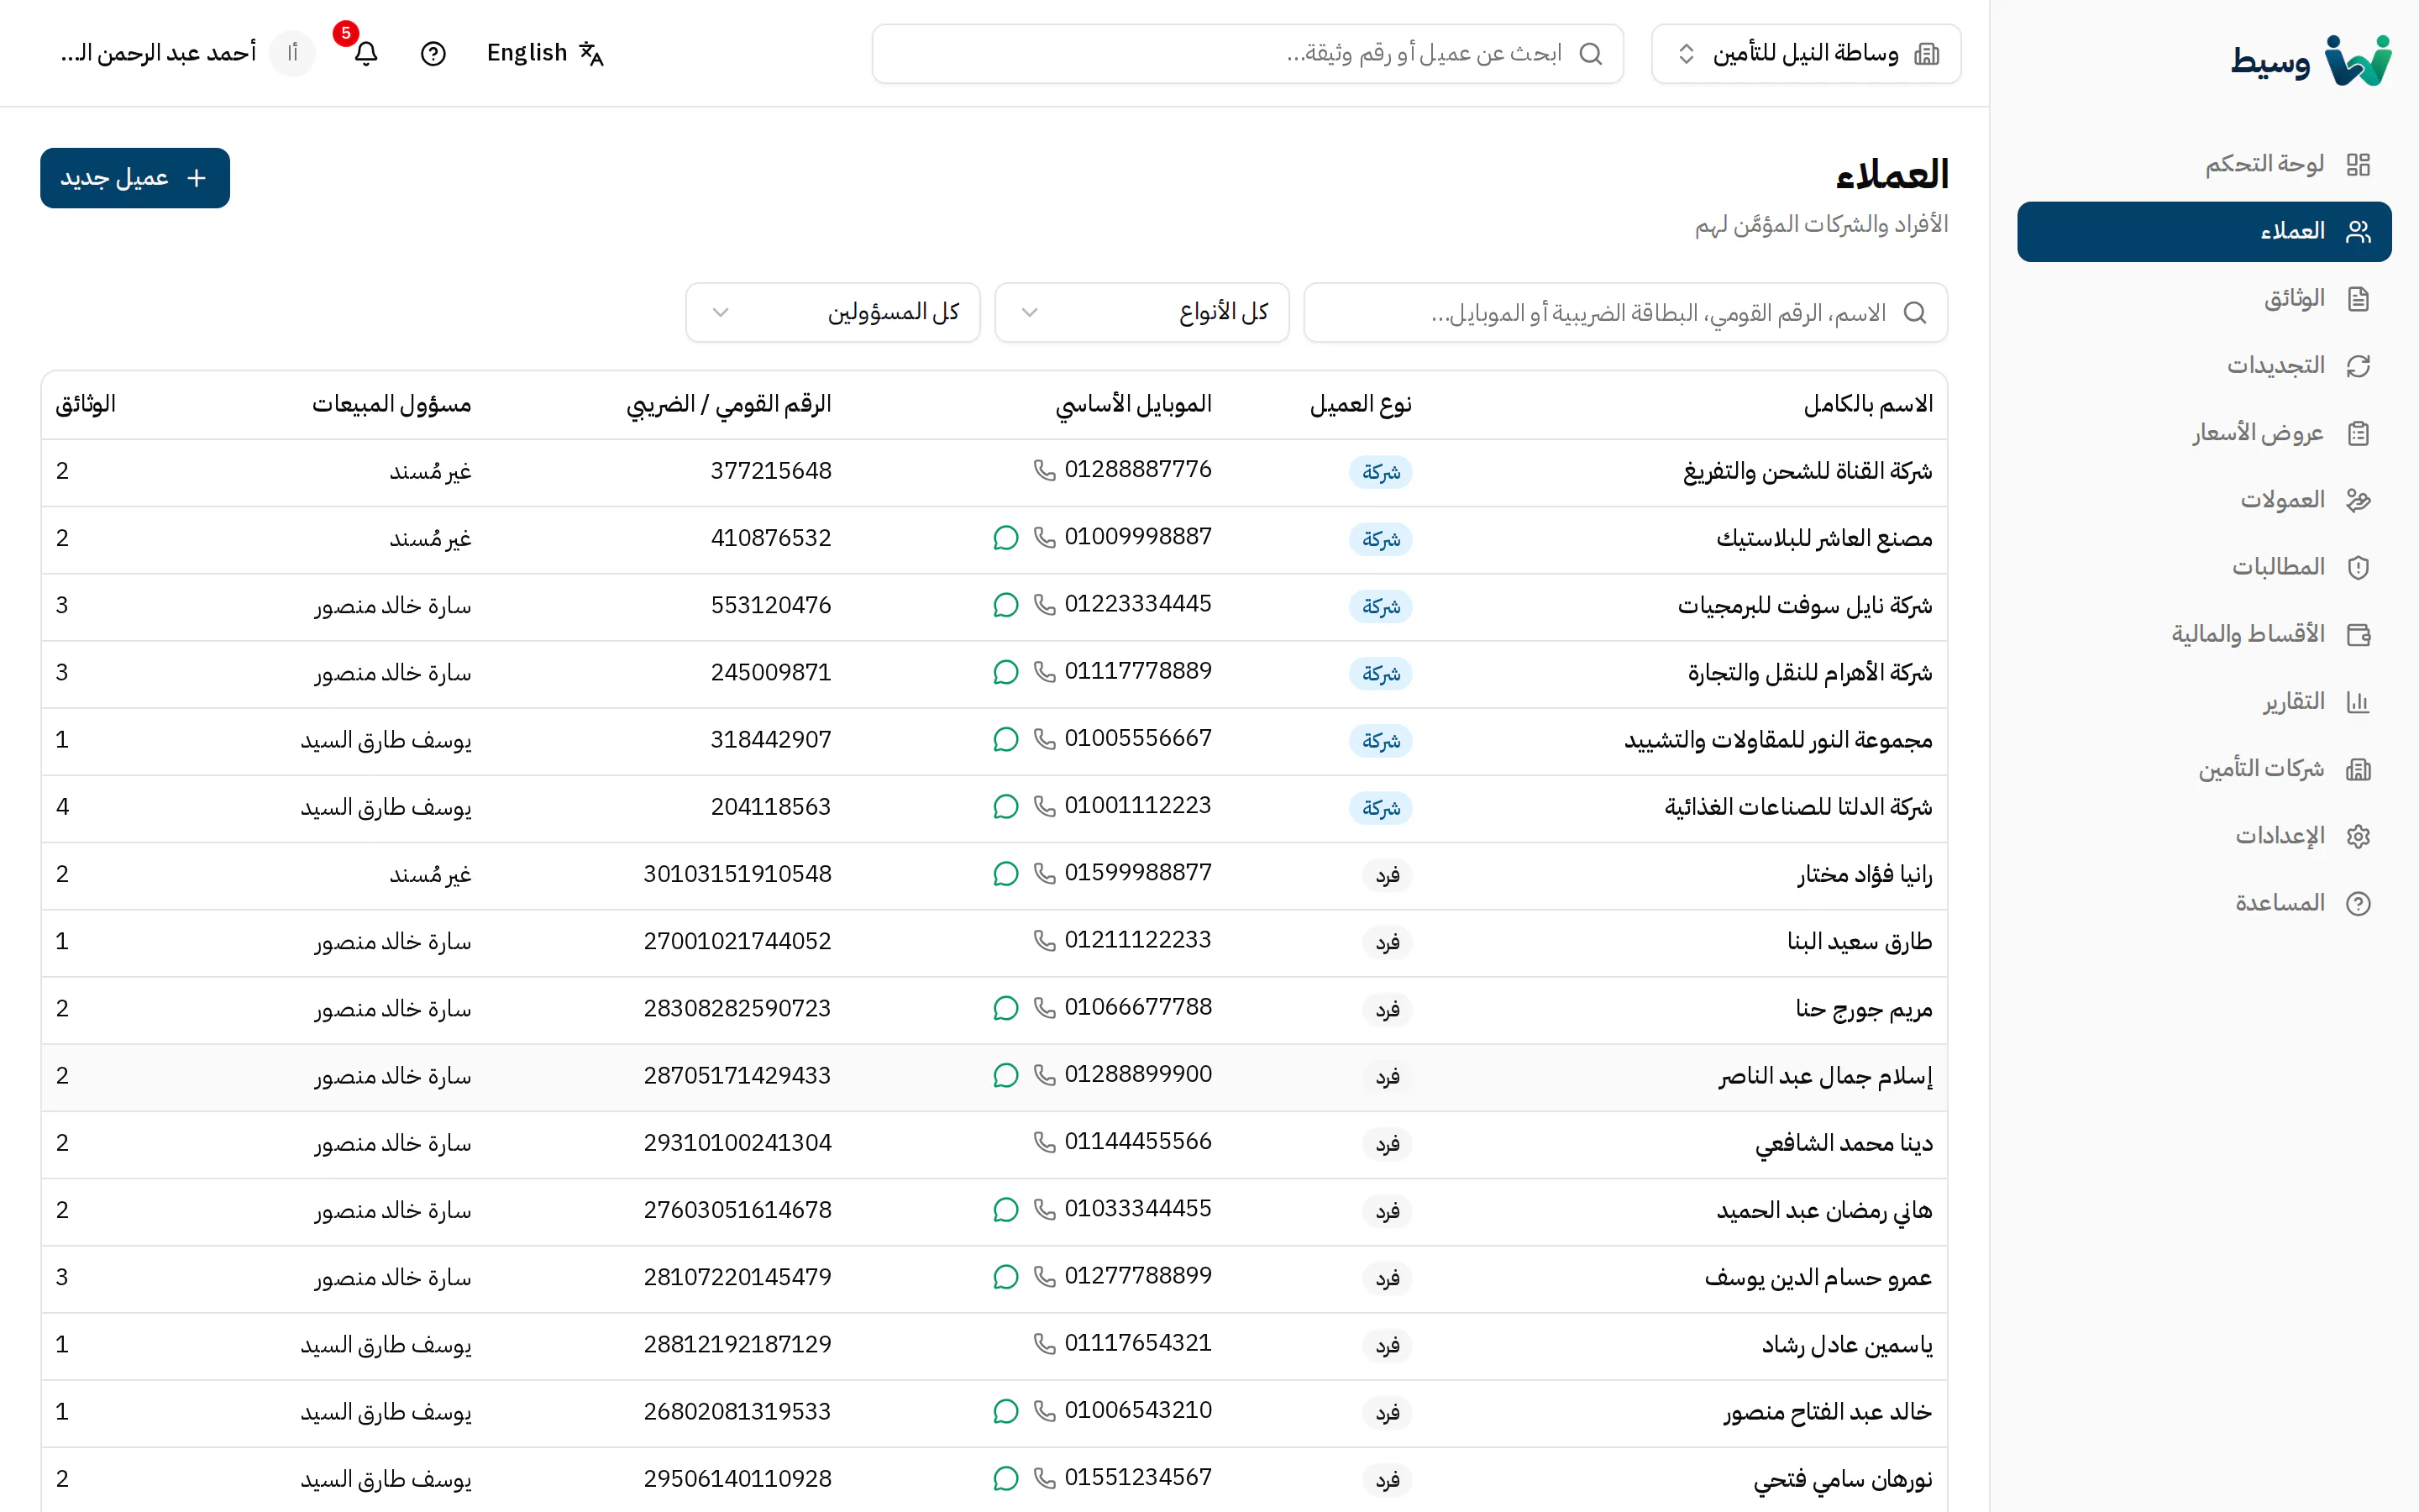2419x1512 pixels.
Task: Click the الاسم بالكامل column header
Action: [x=1868, y=404]
